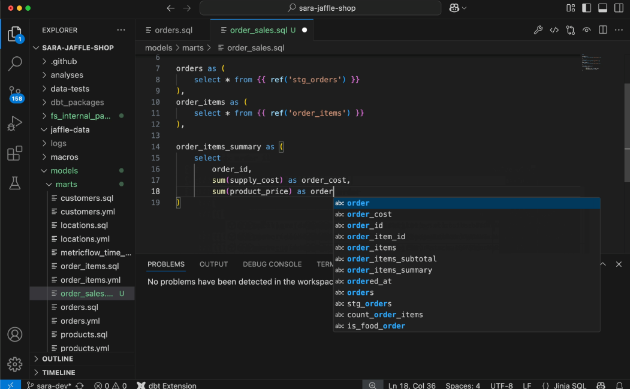Screen dimensions: 630x389
Task: Choose order_items_subtotal from autocomplete suggestions
Action: point(466,259)
